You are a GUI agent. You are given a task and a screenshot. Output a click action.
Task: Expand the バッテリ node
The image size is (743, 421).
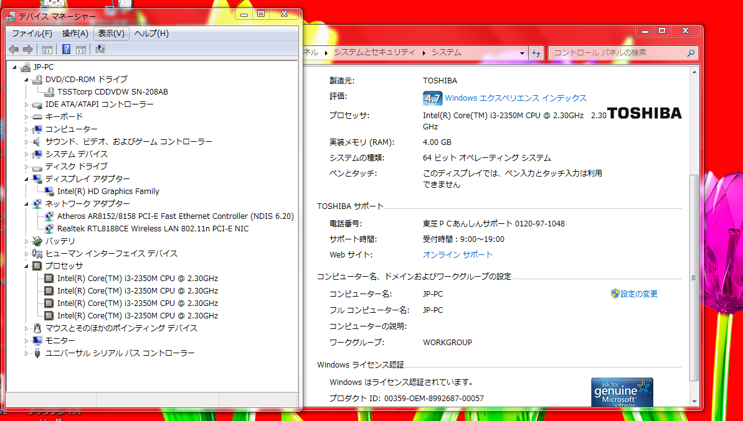[x=27, y=241]
